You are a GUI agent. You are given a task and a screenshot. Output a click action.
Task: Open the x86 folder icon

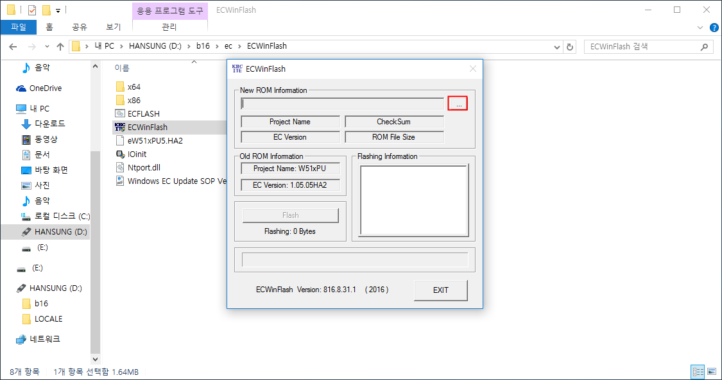pyautogui.click(x=120, y=100)
